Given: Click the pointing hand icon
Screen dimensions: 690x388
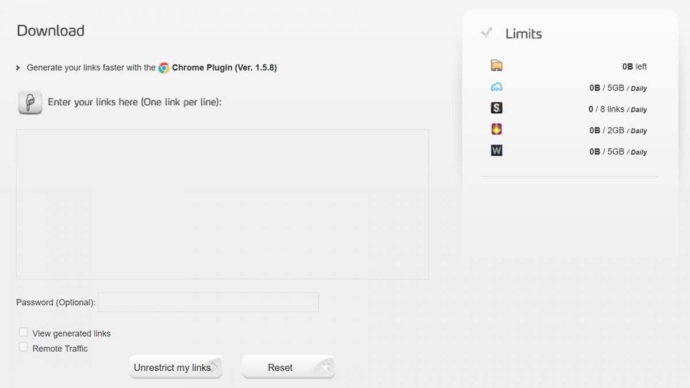Looking at the screenshot, I should [30, 102].
